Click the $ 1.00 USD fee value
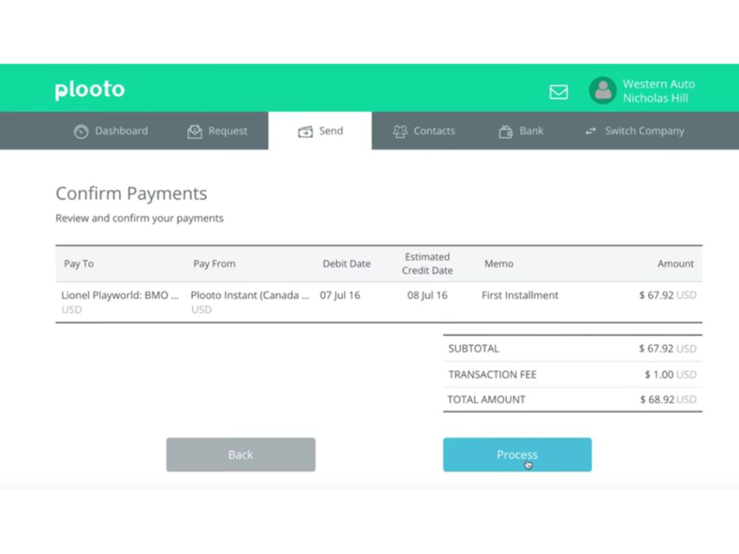Image resolution: width=739 pixels, height=554 pixels. point(670,375)
